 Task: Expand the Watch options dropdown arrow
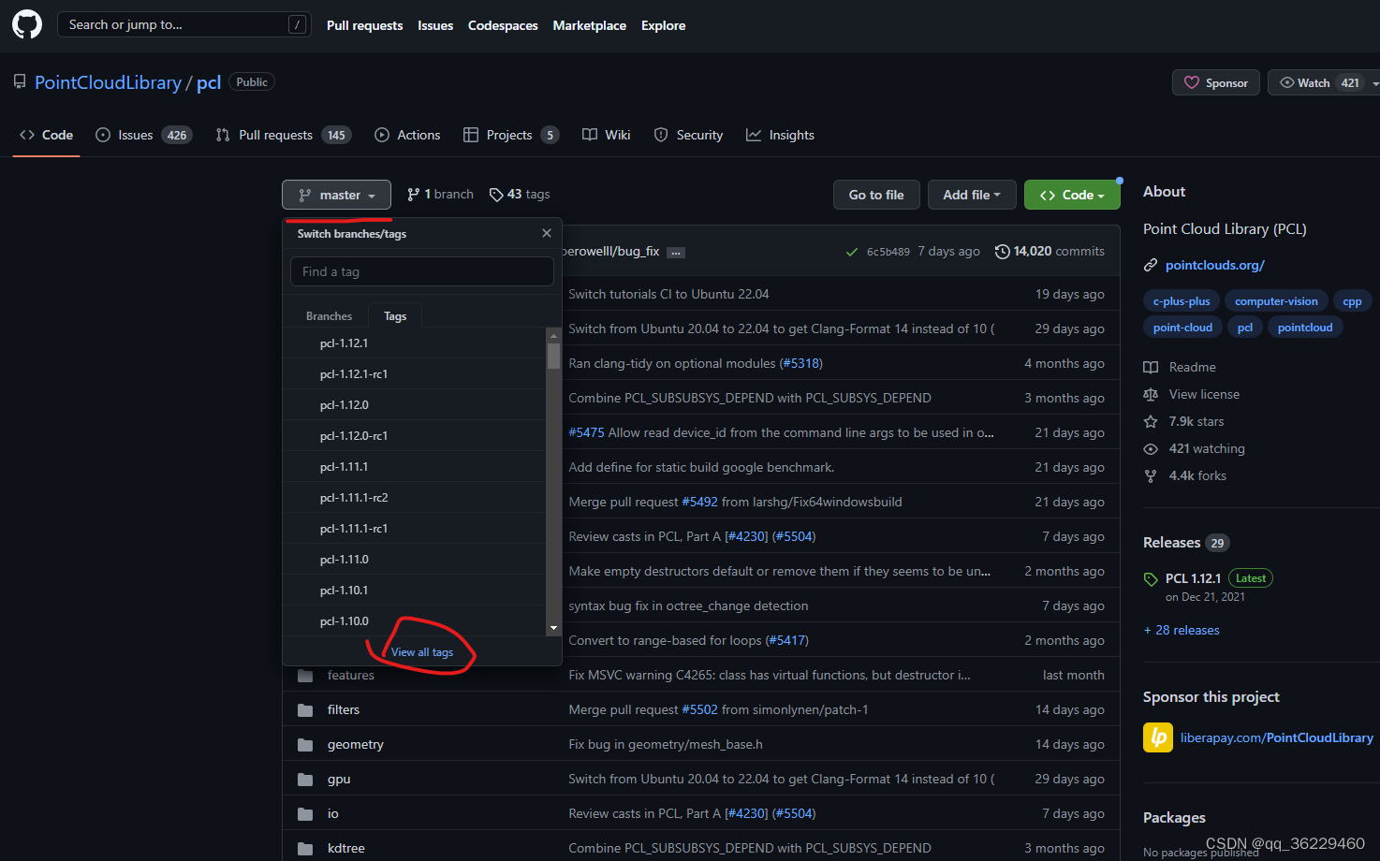(1374, 82)
